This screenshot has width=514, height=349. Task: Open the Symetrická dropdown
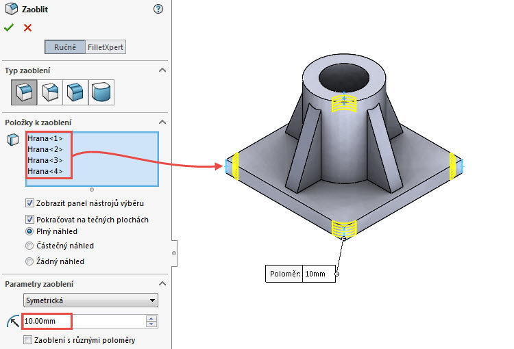click(x=90, y=300)
